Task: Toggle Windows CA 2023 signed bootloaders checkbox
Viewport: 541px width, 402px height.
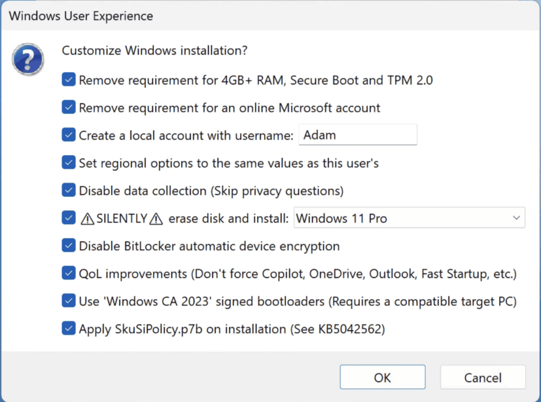Action: click(x=69, y=301)
